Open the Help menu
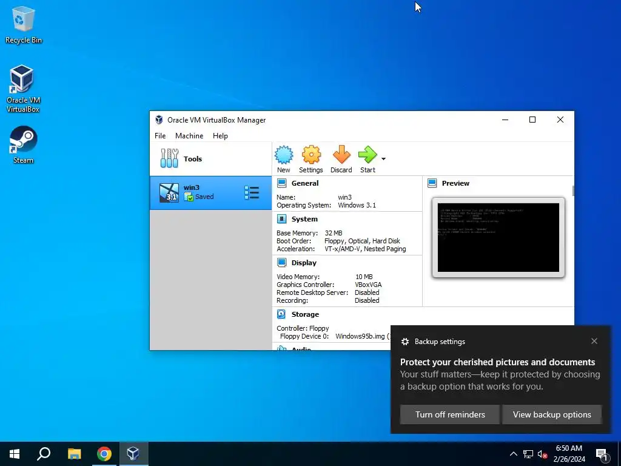Viewport: 621px width, 466px height. [x=220, y=136]
